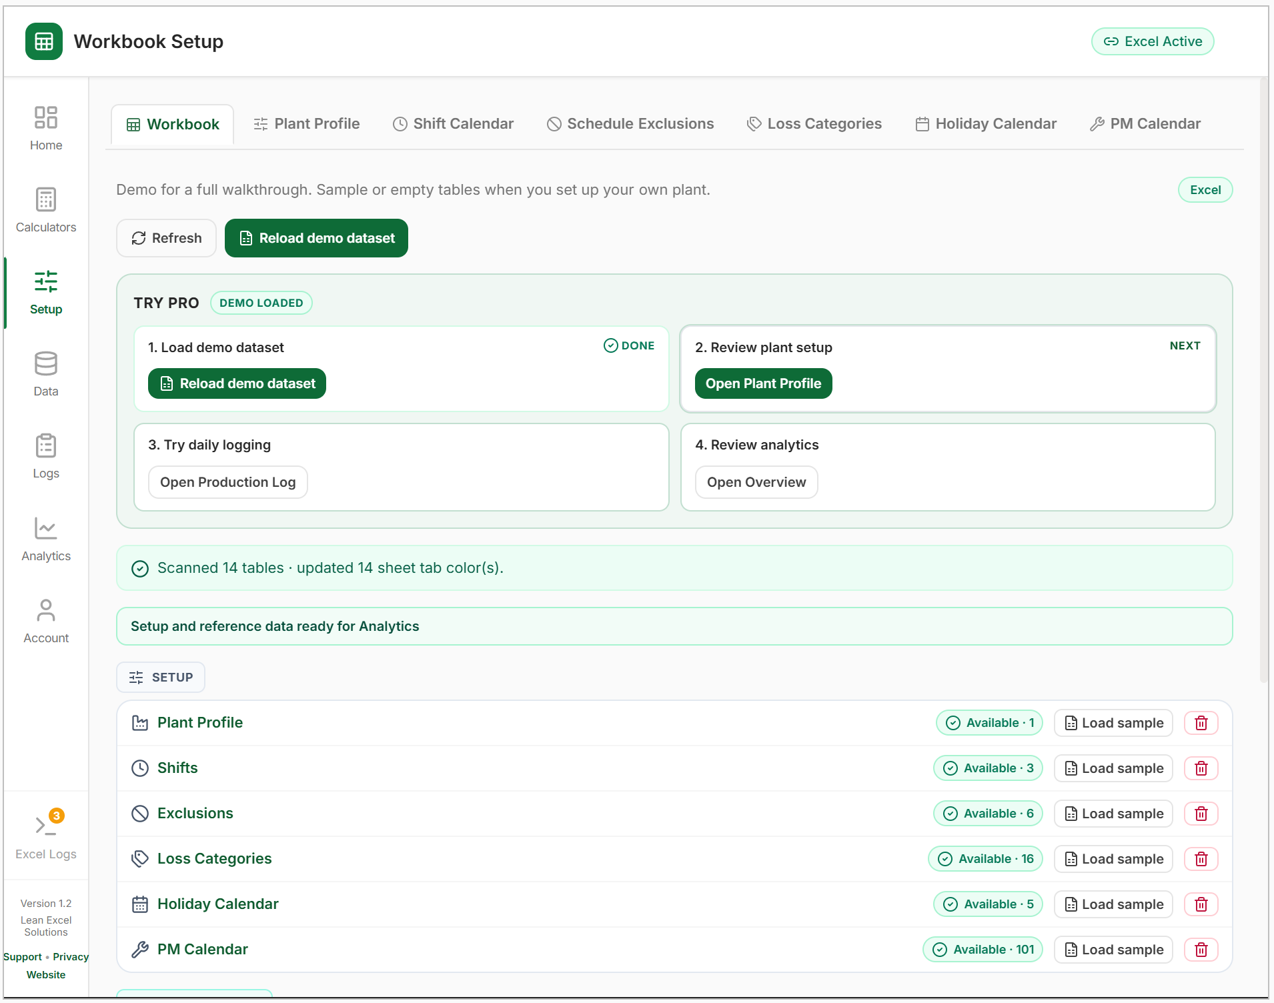Delete the Exclusions table

[1201, 814]
